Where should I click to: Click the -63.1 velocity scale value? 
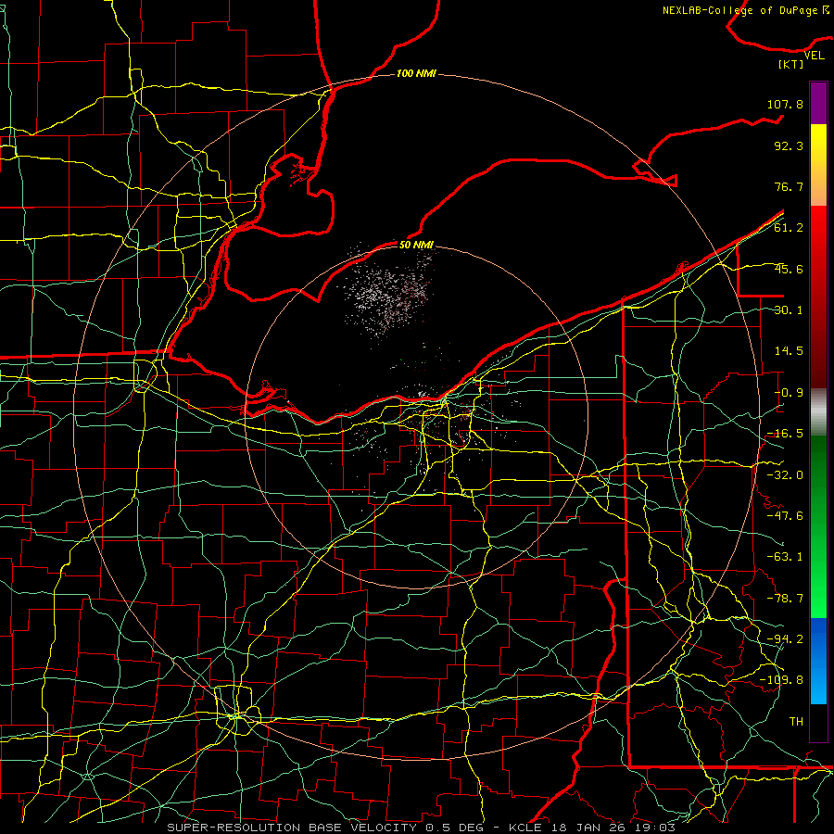pos(785,557)
